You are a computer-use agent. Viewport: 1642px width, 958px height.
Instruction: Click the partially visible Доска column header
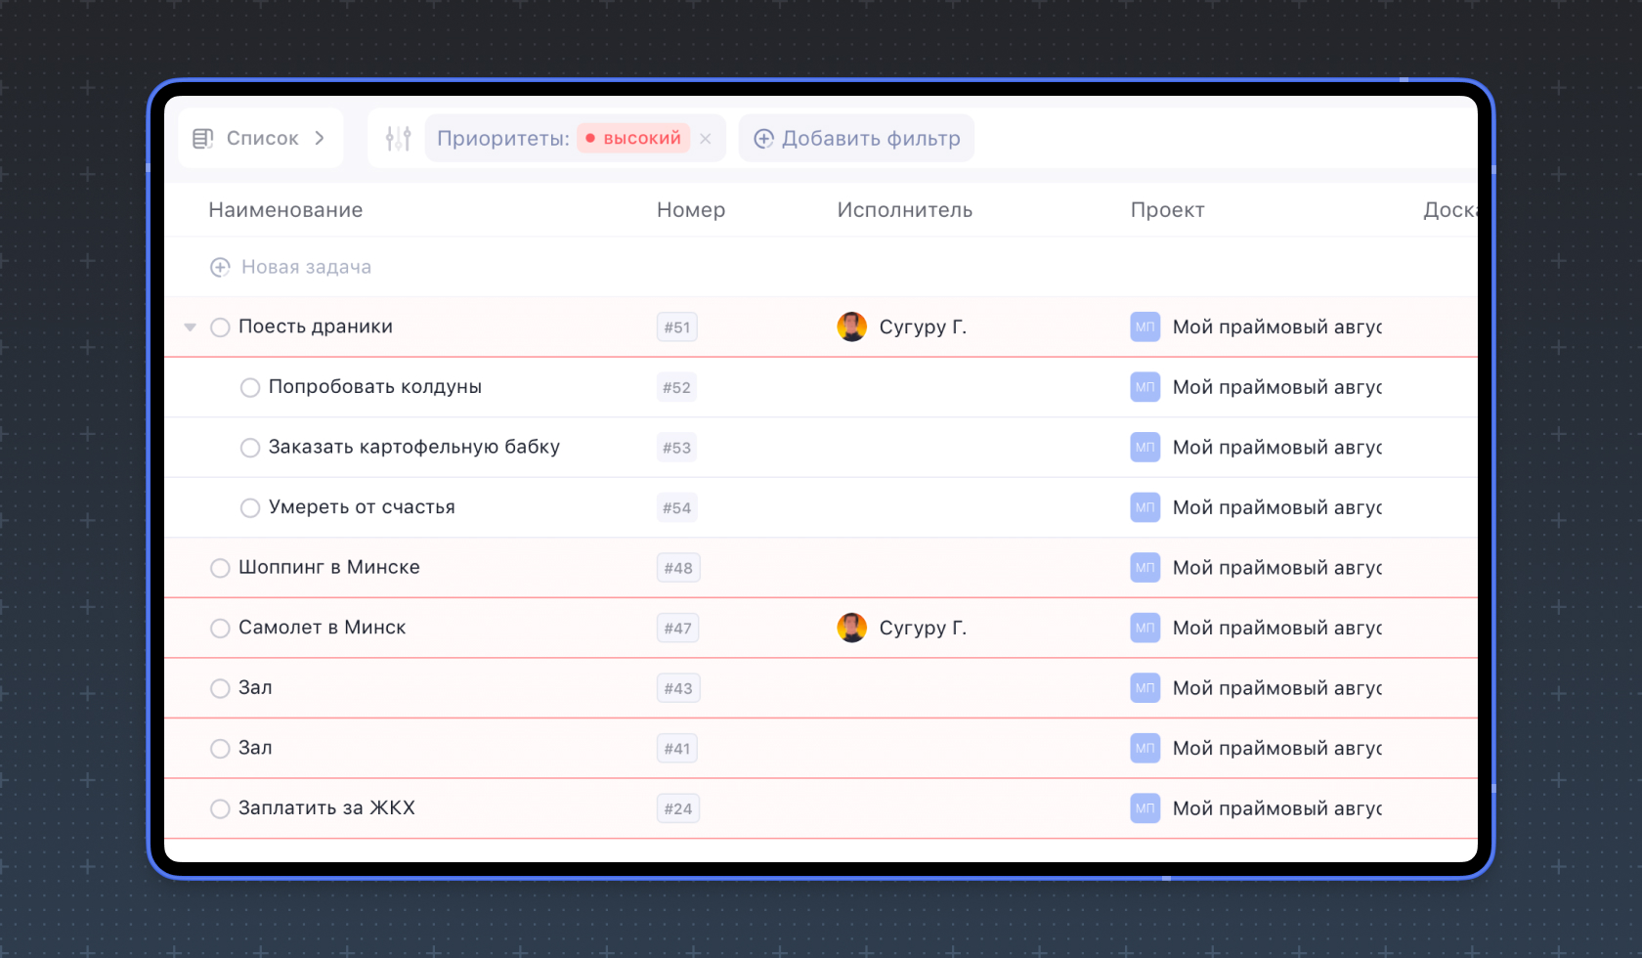(1450, 210)
